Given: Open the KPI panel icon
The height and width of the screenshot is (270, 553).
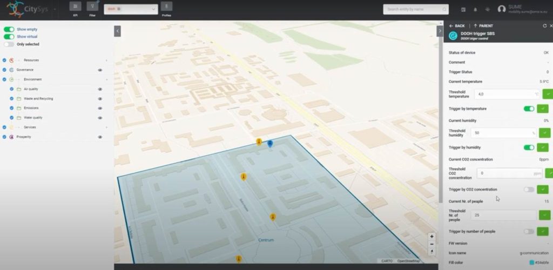Looking at the screenshot, I should [75, 6].
